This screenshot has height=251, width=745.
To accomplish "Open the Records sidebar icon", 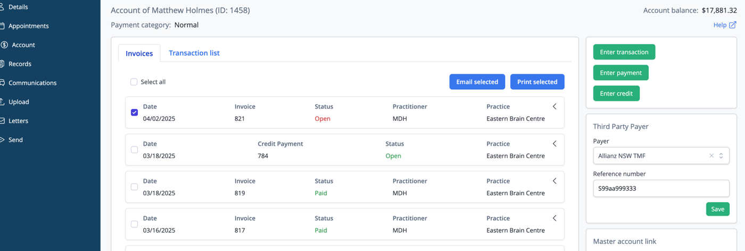I will [x=2, y=64].
